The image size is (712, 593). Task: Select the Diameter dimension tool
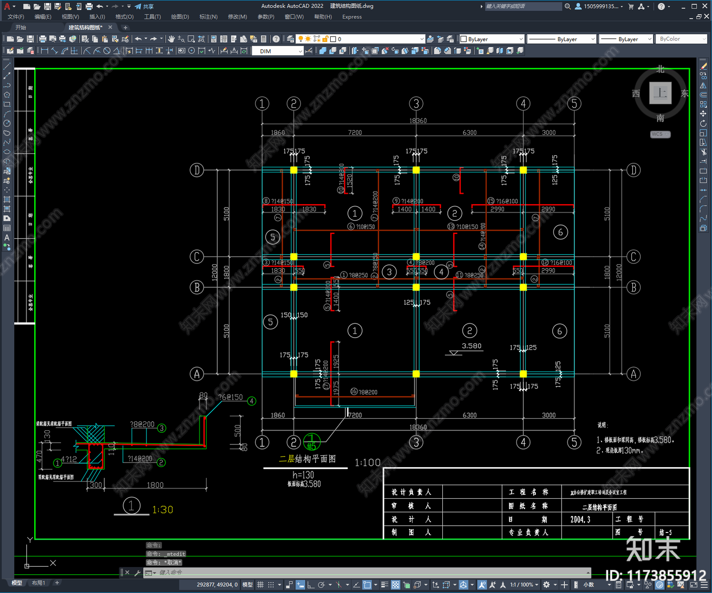click(107, 51)
